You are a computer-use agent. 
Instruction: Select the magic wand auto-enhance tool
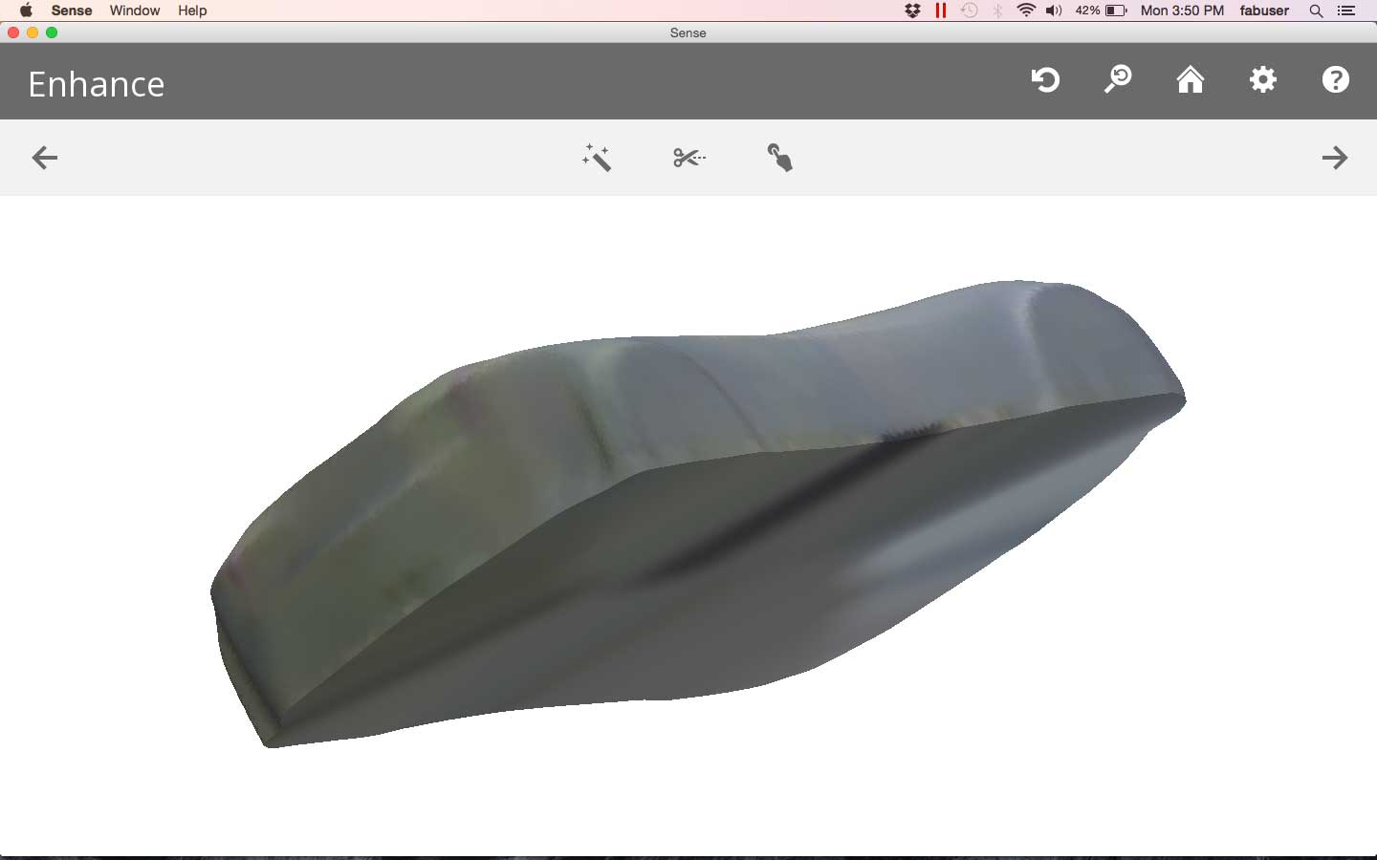pyautogui.click(x=597, y=158)
